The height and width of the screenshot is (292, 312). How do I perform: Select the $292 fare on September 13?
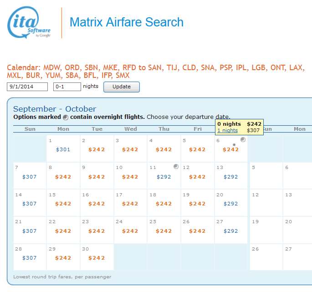coord(231,177)
